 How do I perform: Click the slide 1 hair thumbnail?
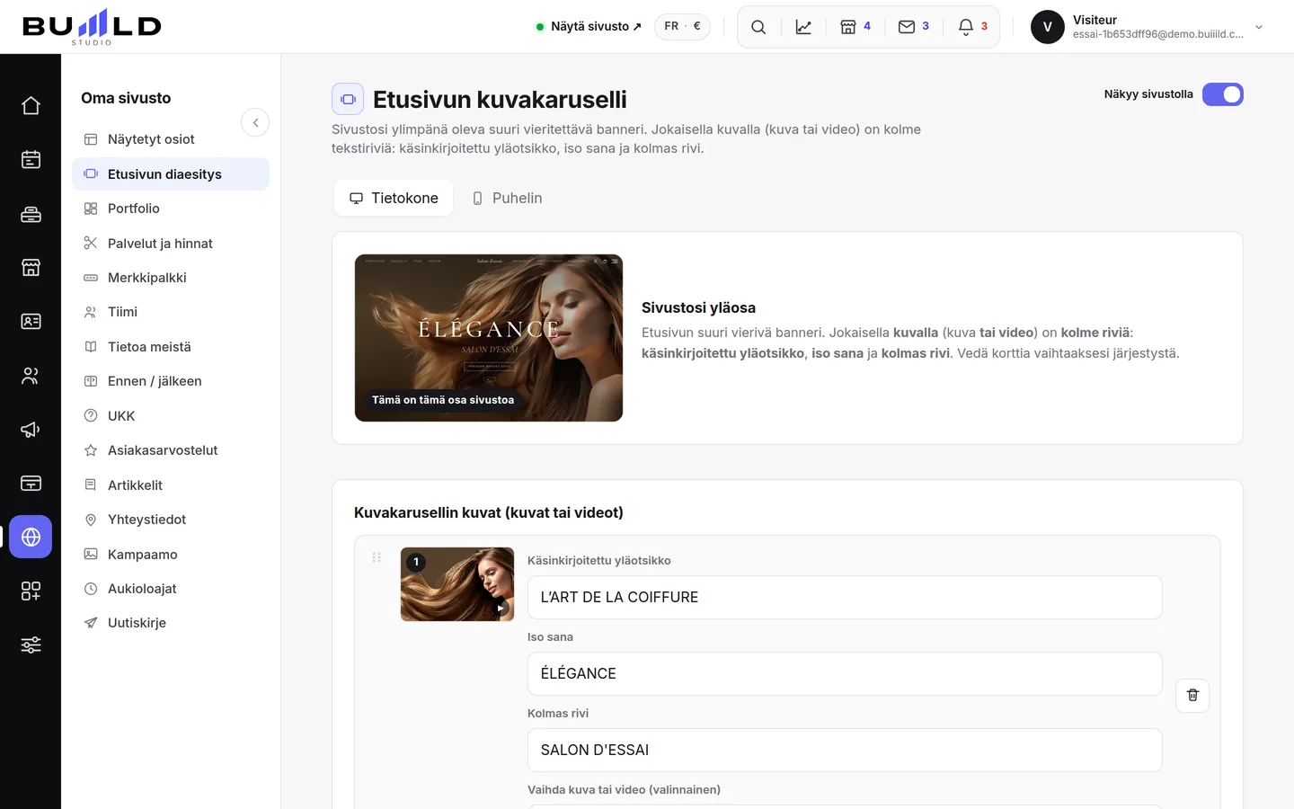[x=457, y=584]
